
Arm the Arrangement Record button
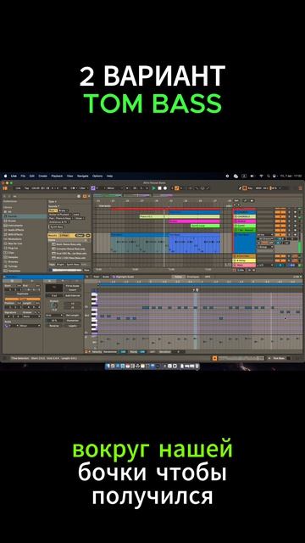pyautogui.click(x=165, y=188)
